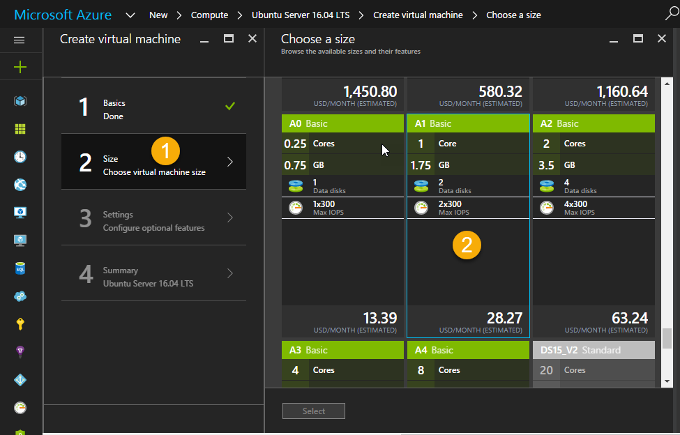Click the Max IOPS gauge in A0 Basic
Screen dimensions: 680x435
pos(296,208)
